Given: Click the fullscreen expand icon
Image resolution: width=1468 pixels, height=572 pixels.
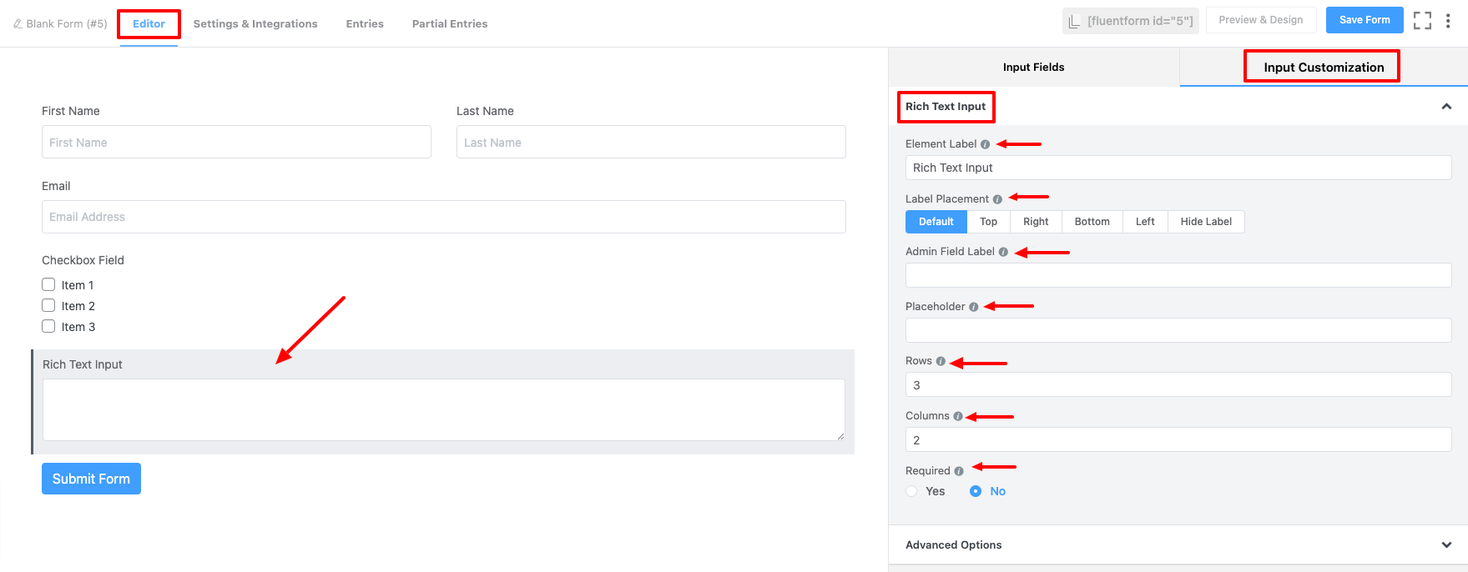Looking at the screenshot, I should [1422, 21].
